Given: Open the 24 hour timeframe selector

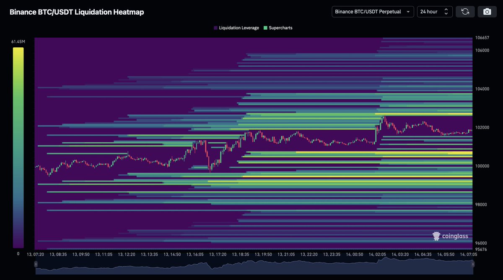Looking at the screenshot, I should (435, 12).
